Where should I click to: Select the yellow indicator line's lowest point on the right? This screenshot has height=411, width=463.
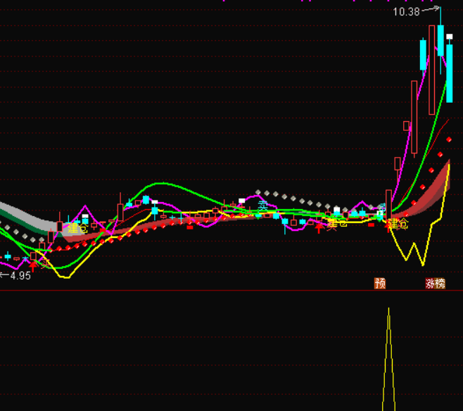423,265
